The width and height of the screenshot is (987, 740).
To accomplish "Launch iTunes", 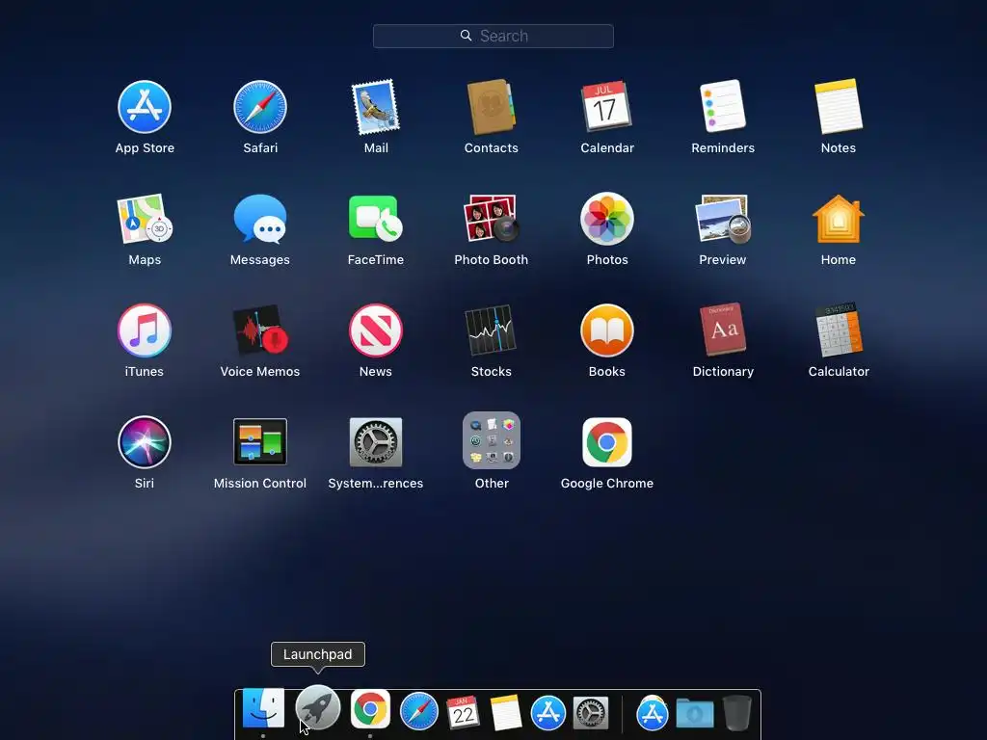I will (145, 330).
